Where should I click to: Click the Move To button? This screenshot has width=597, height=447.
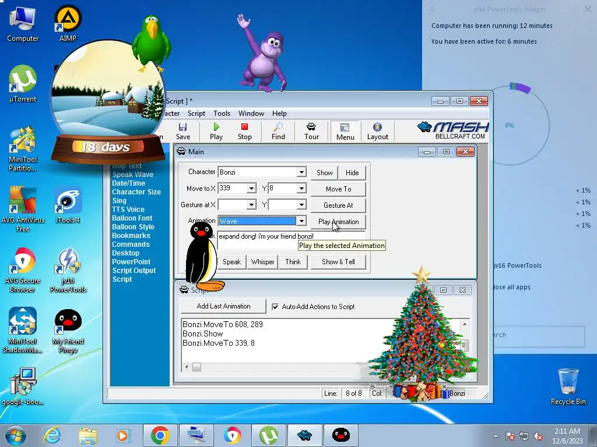pyautogui.click(x=339, y=189)
